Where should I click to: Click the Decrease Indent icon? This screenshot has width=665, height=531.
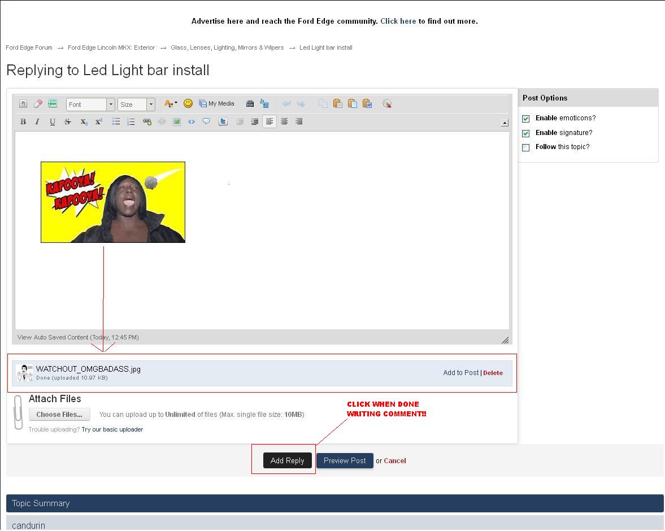[240, 121]
